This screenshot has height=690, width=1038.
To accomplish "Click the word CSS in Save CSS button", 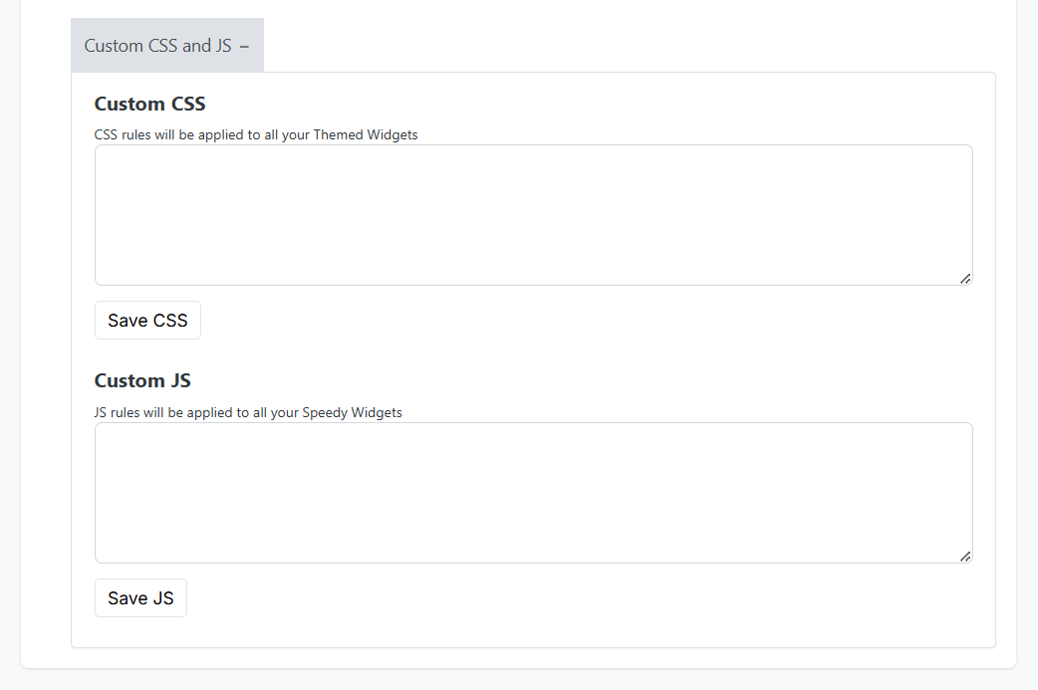I will pos(169,321).
